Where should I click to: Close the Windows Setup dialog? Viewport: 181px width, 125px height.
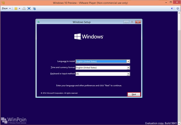[x=138, y=22]
